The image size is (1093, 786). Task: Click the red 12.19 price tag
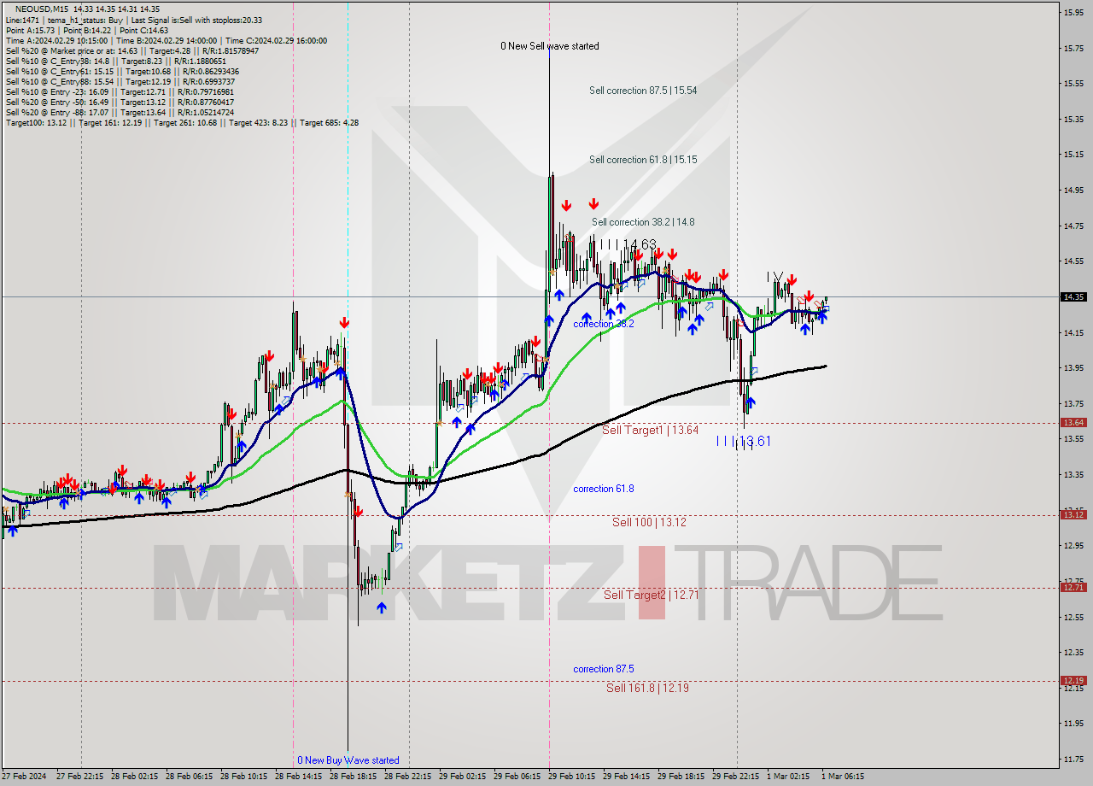1073,680
